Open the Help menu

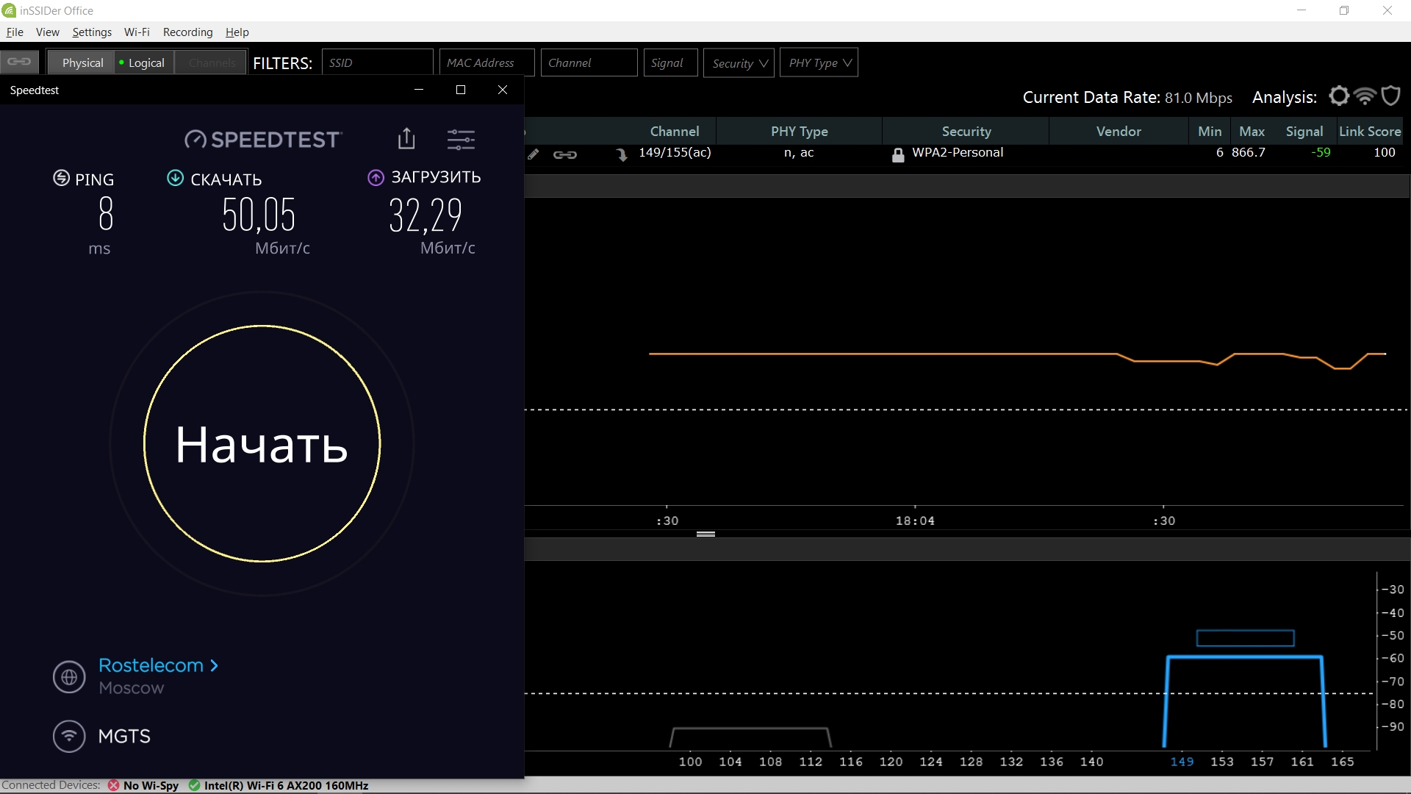[237, 32]
